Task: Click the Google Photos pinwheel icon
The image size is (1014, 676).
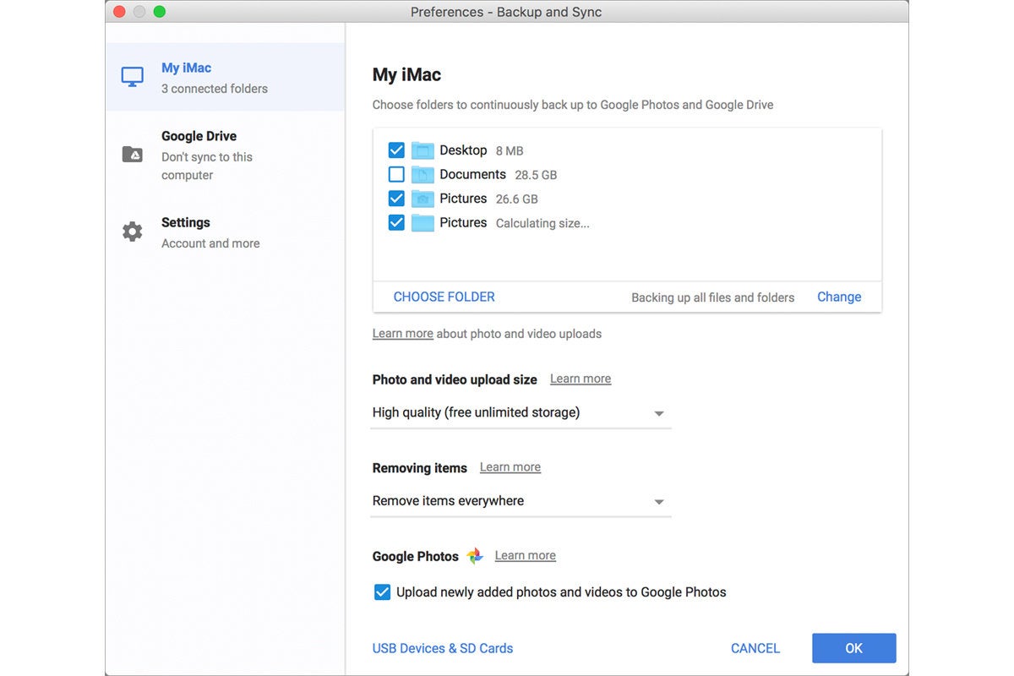Action: [475, 556]
